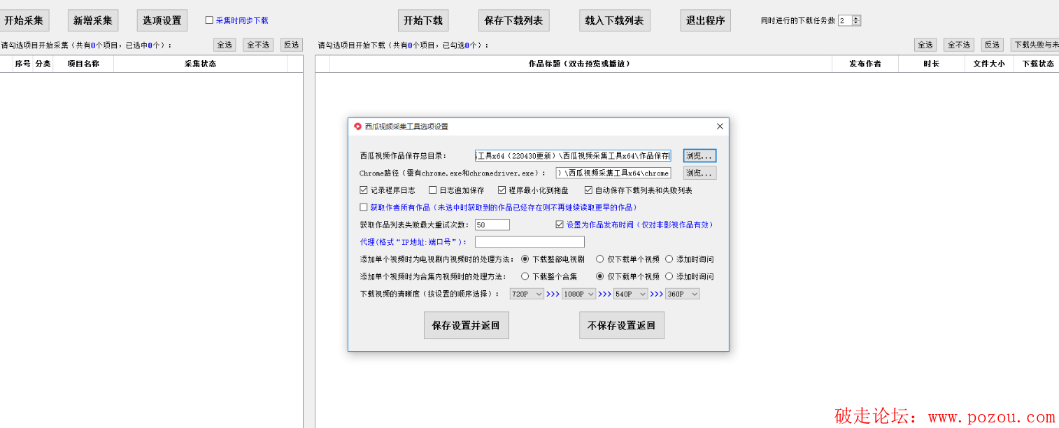Screen dimensions: 1059x428
Task: Open the 540P quality dropdown
Action: 631,294
